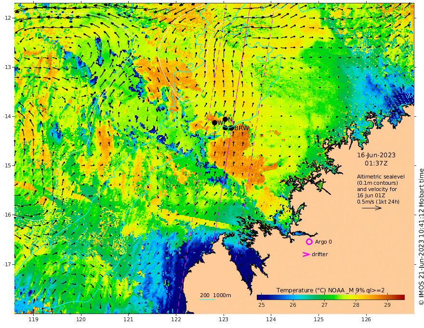
Task: Click the 'Altimetric sealevel' legend text
Action: tap(381, 177)
